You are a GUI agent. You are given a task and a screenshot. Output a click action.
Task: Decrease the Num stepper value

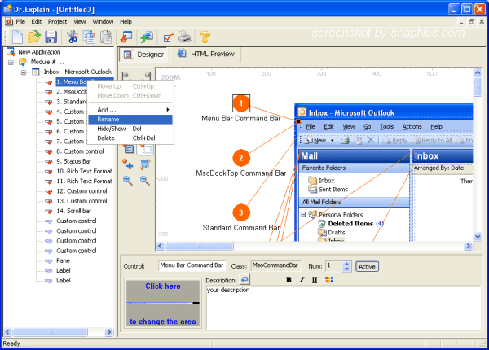point(347,269)
